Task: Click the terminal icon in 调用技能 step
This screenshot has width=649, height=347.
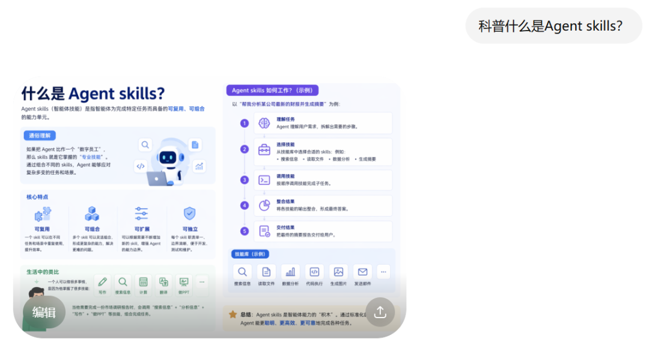Action: [x=264, y=180]
